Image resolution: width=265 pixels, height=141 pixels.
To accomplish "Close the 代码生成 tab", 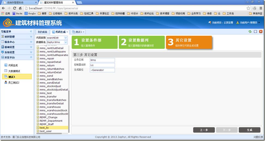I will pos(68,32).
